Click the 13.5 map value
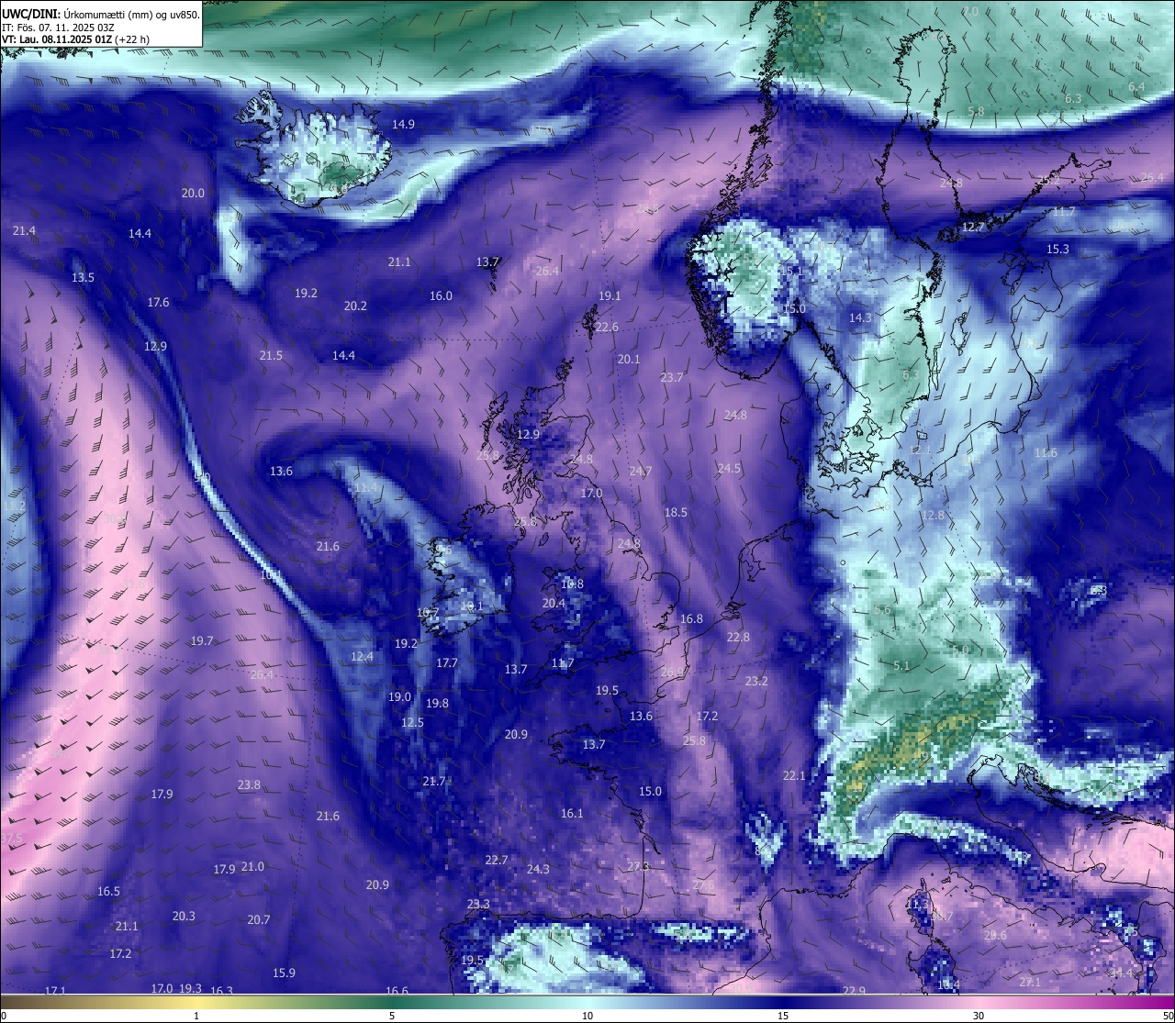Screen dimensions: 1175x1023 coord(83,277)
